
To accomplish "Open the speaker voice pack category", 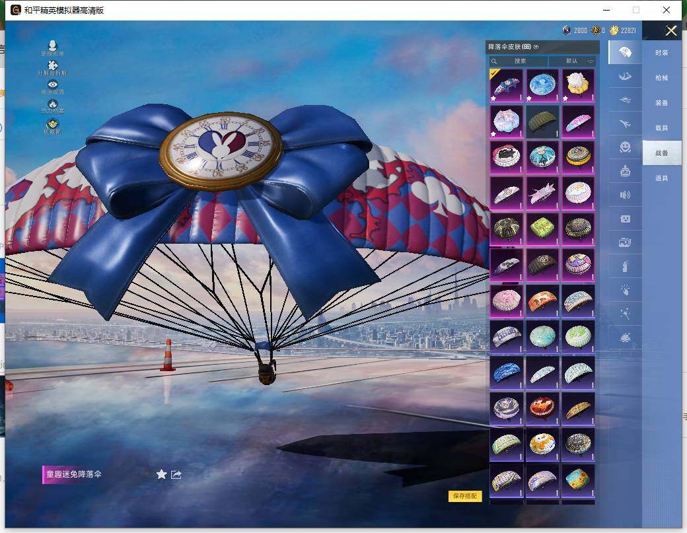I will coord(624,195).
